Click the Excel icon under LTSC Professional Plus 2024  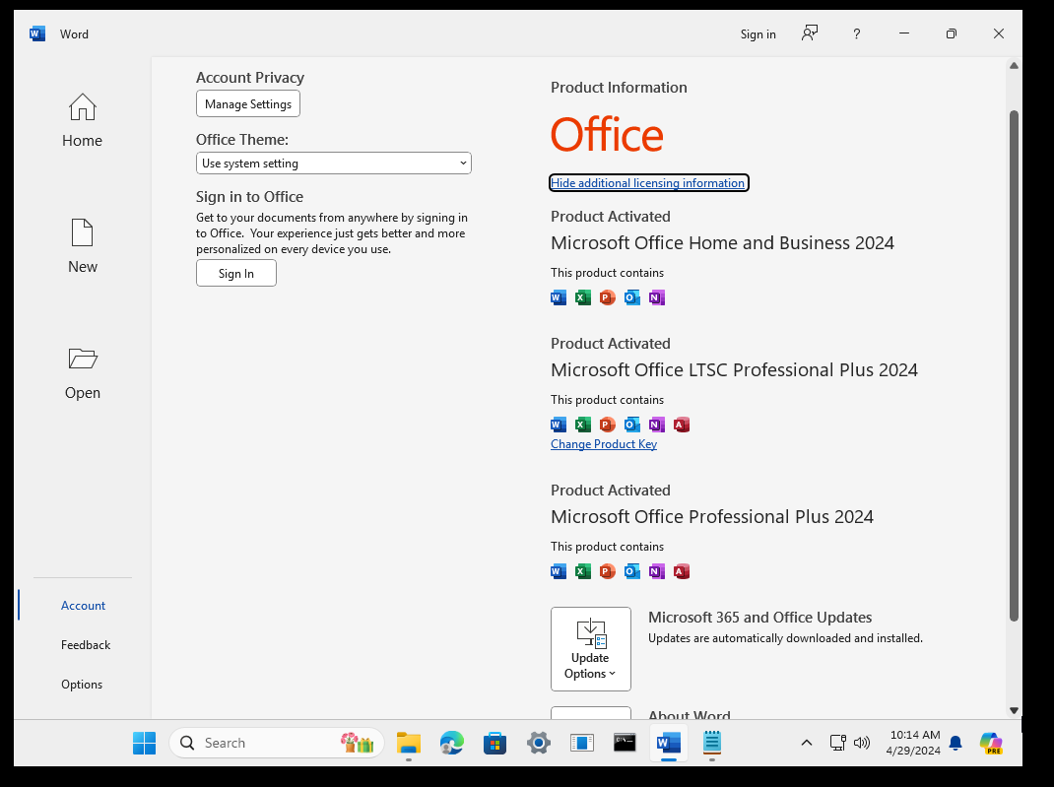pyautogui.click(x=583, y=425)
